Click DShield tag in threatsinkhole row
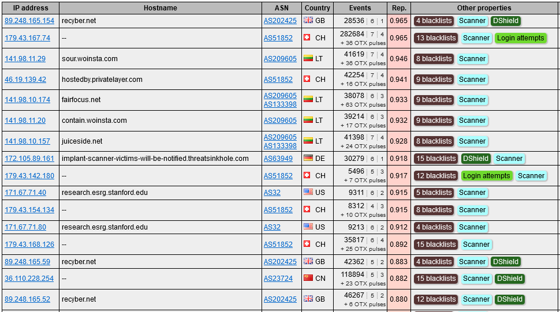 click(475, 159)
